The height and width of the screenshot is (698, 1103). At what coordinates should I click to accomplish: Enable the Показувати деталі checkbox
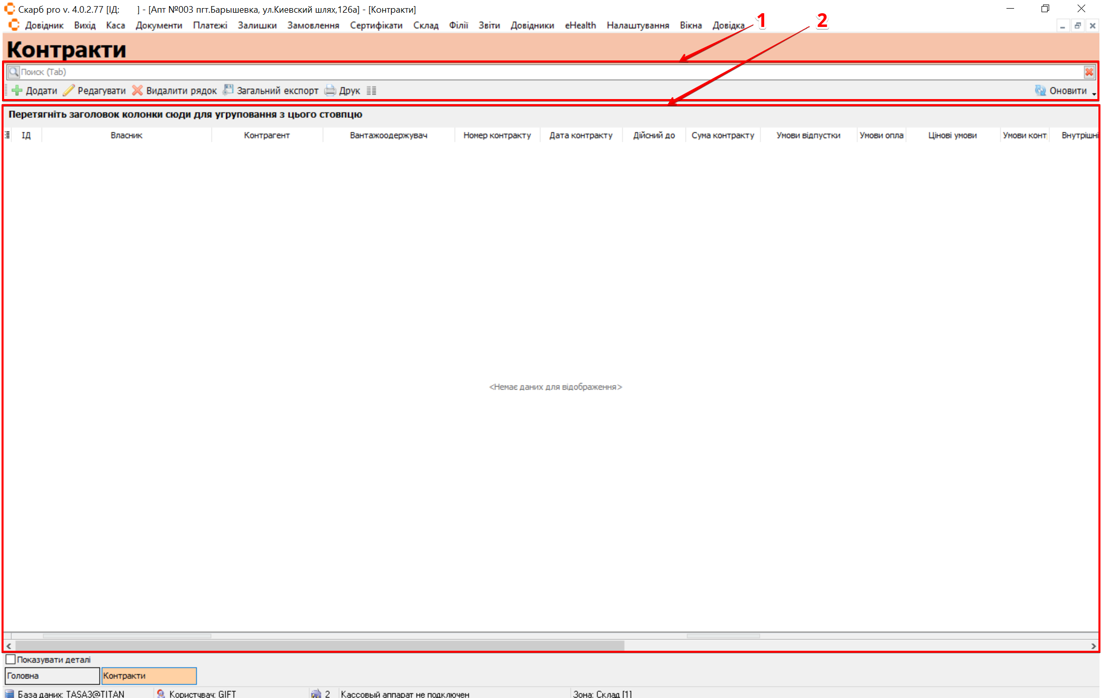(11, 659)
